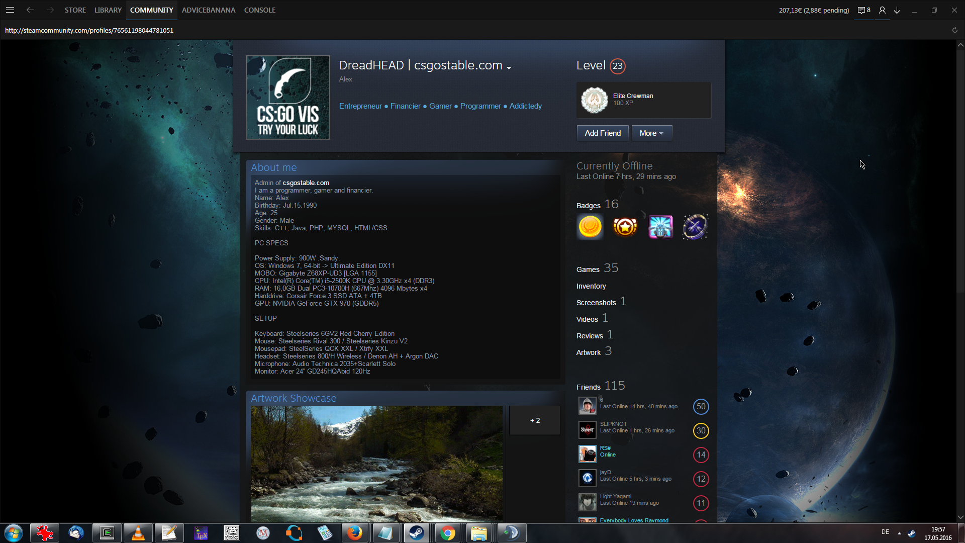Image resolution: width=965 pixels, height=543 pixels.
Task: Click the gold coin badge
Action: point(590,227)
